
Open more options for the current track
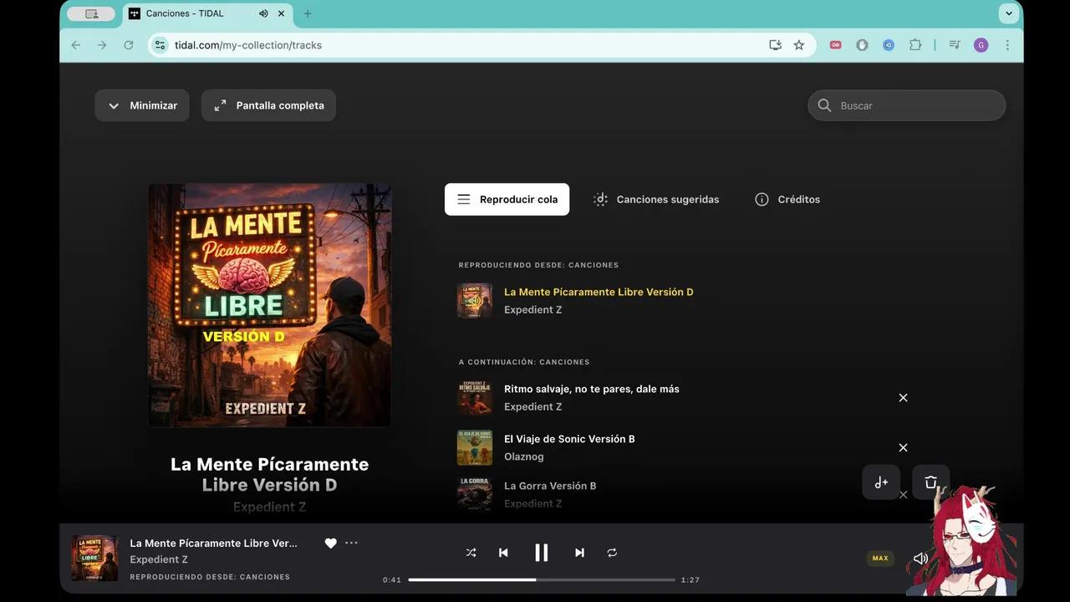[351, 543]
